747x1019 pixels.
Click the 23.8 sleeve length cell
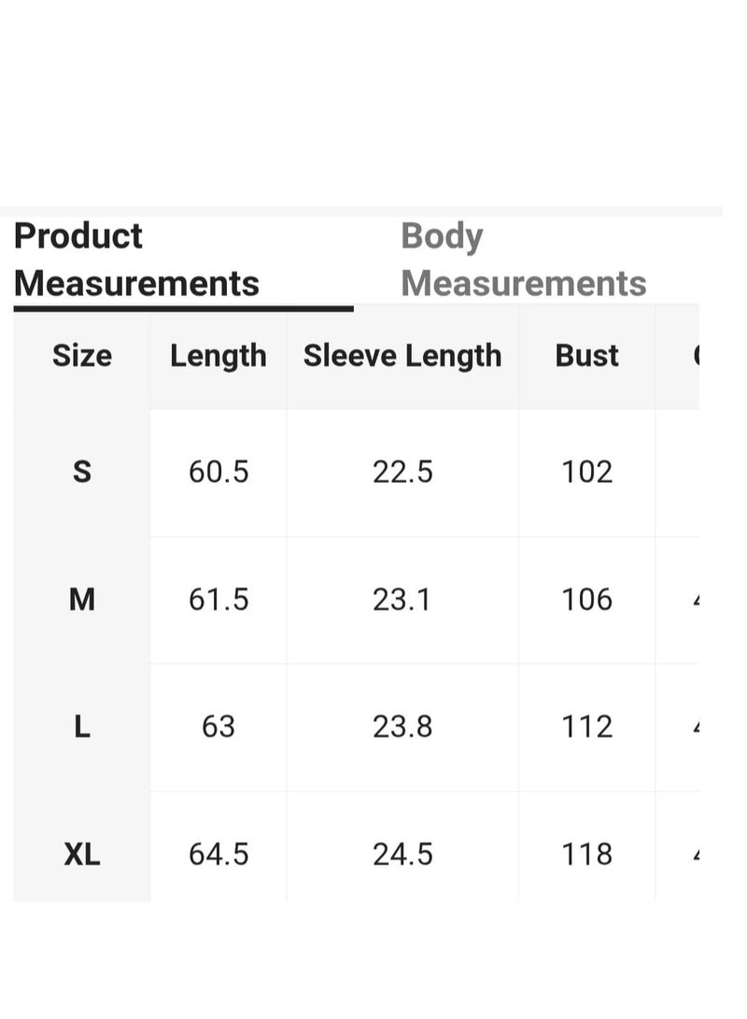(402, 727)
